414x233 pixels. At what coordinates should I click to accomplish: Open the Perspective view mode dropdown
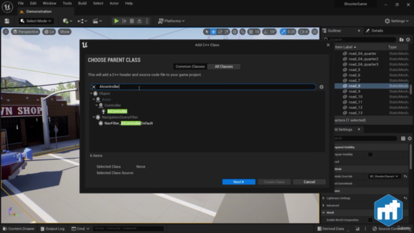(x=26, y=32)
